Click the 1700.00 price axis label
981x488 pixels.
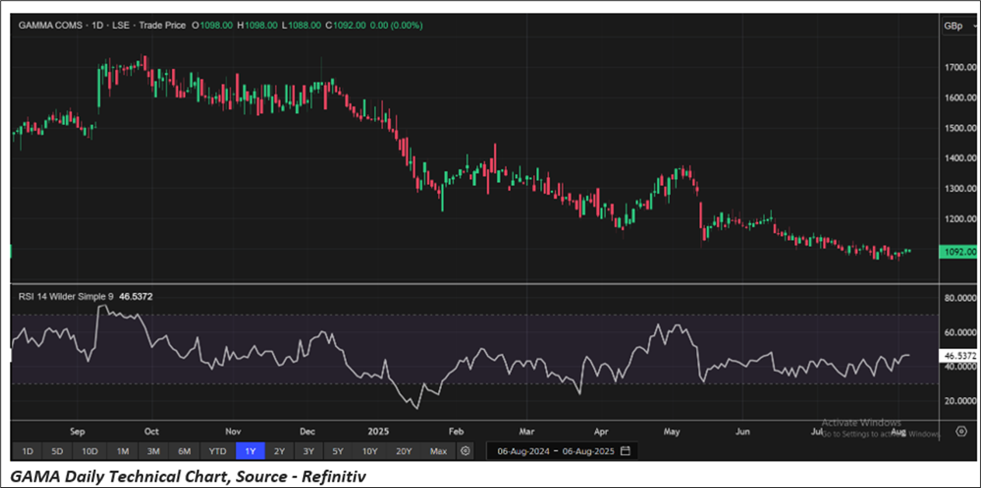[x=960, y=68]
